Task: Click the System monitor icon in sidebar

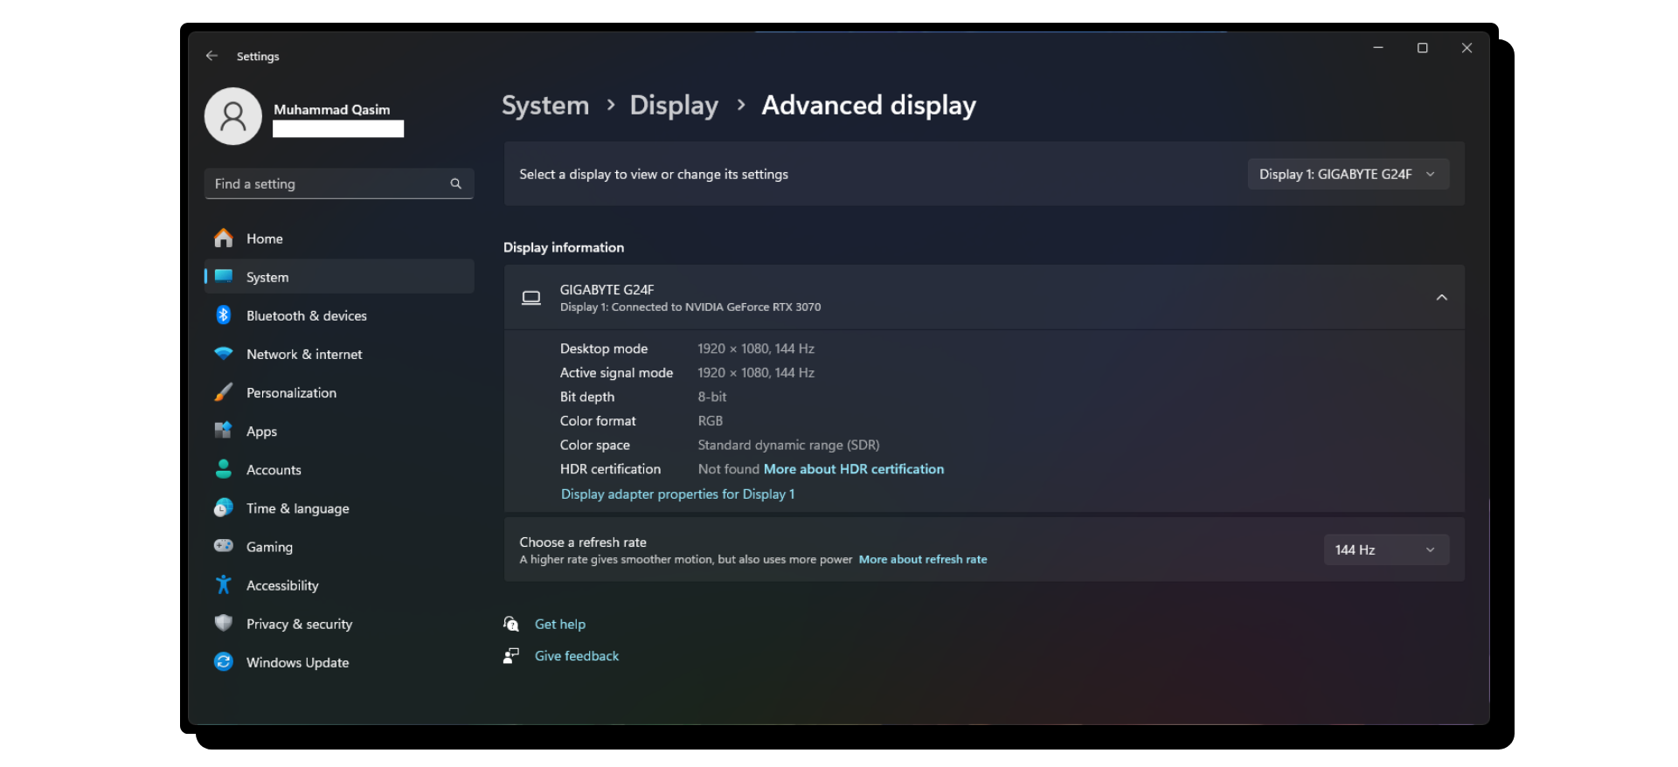Action: pyautogui.click(x=224, y=277)
